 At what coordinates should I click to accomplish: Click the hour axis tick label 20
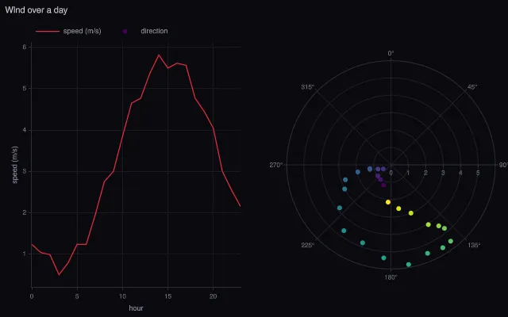pyautogui.click(x=214, y=296)
